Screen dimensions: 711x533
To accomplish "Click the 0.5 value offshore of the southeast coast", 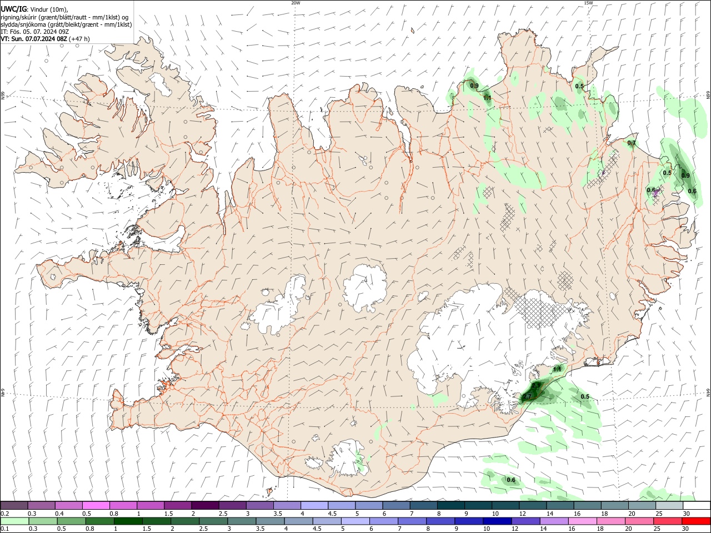I will pos(585,396).
